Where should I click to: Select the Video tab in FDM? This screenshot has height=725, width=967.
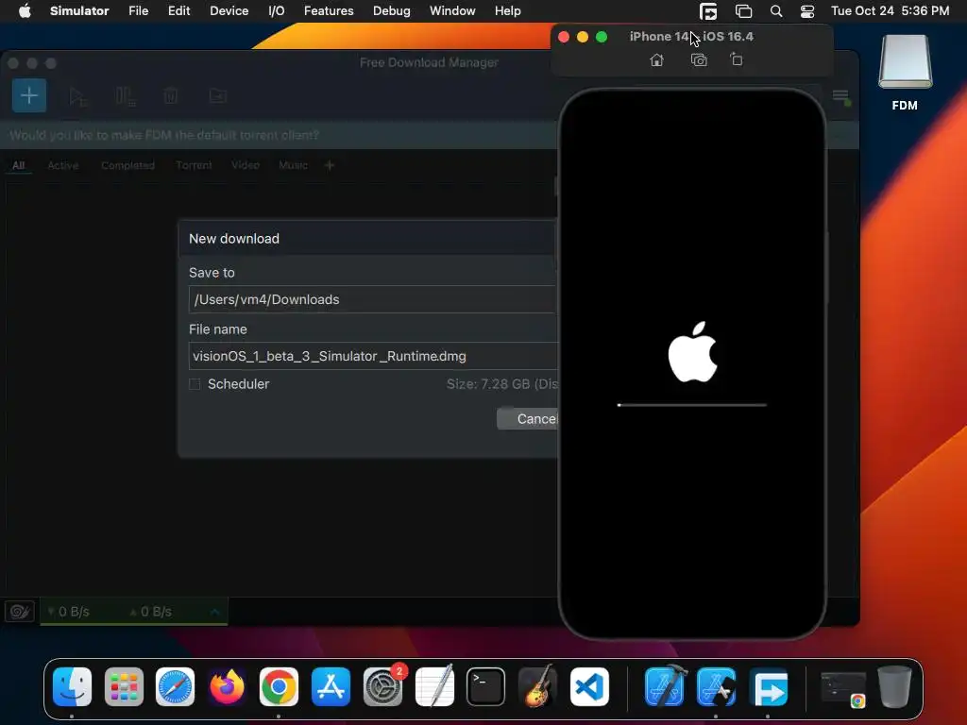[x=246, y=165]
